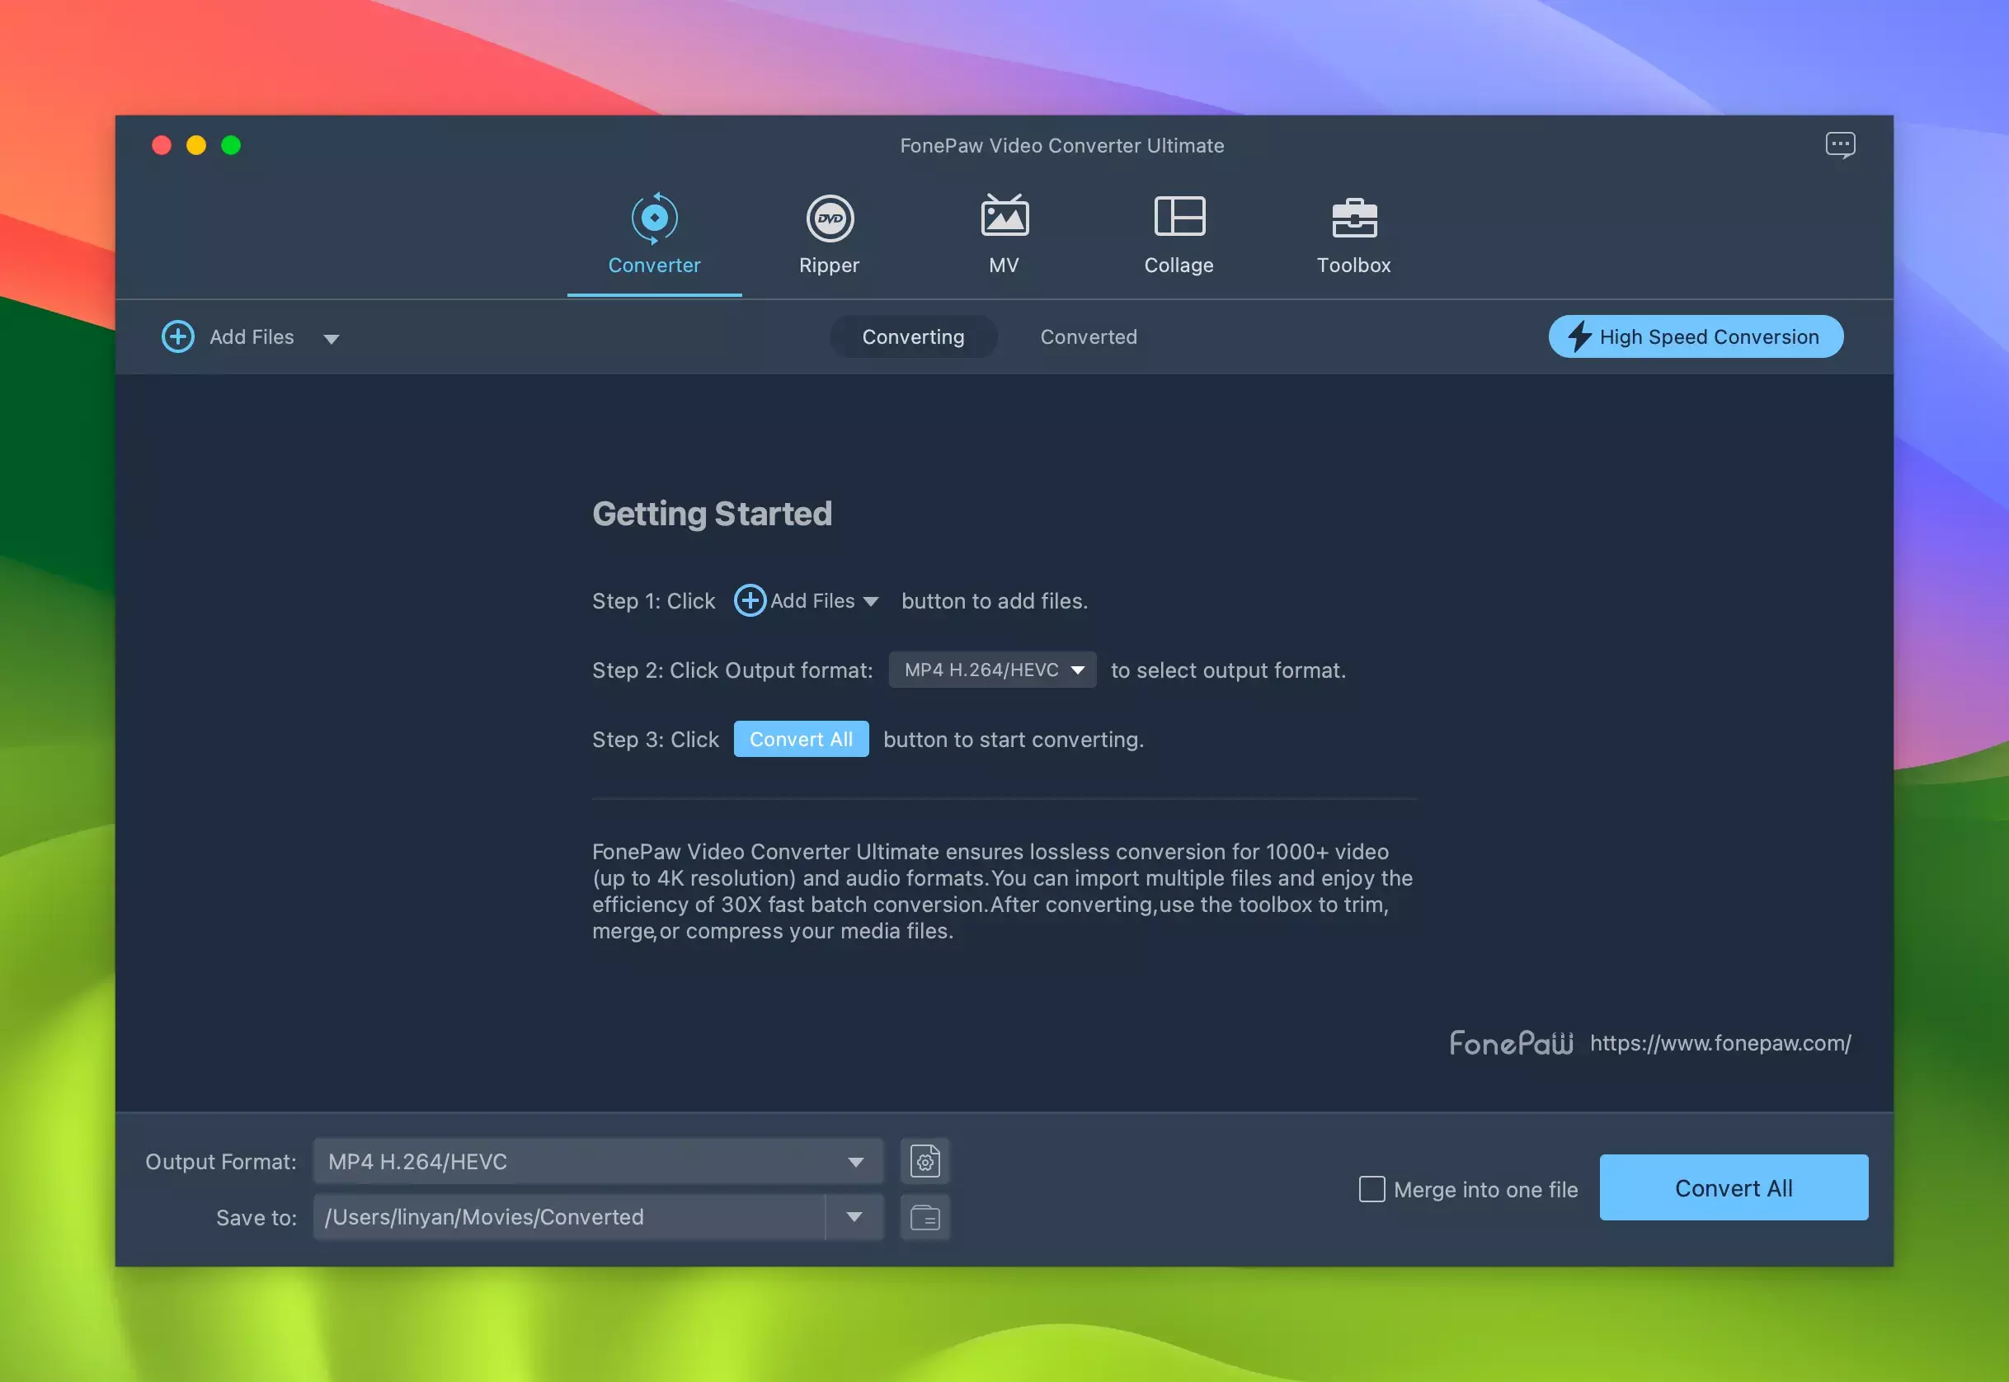The height and width of the screenshot is (1382, 2009).
Task: Open the MV maker icon
Action: 1004,215
